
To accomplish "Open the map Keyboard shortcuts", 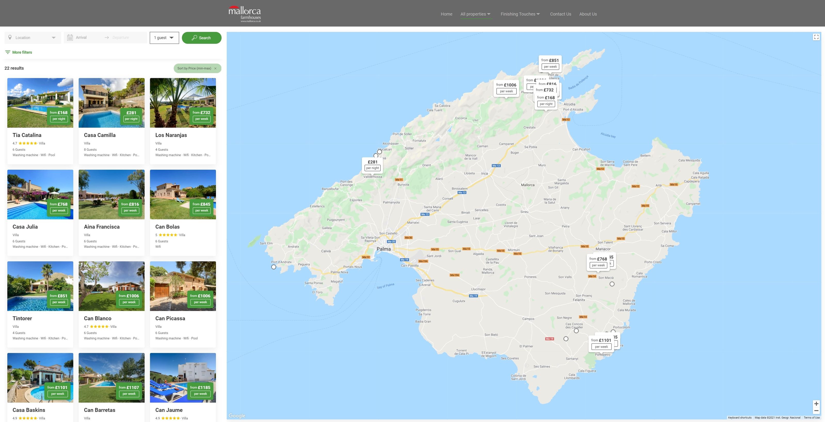I will (740, 418).
